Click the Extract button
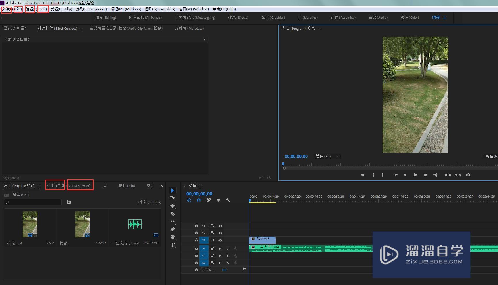Viewport: 498px width, 285px height. 458,175
